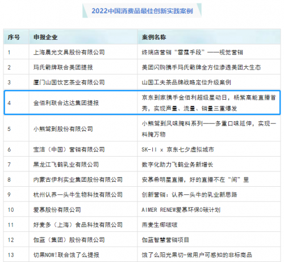Image resolution: width=284 pixels, height=262 pixels.
Task: Click 好麦多（上海）食品科技有限公司 cell
Action: 78,225
